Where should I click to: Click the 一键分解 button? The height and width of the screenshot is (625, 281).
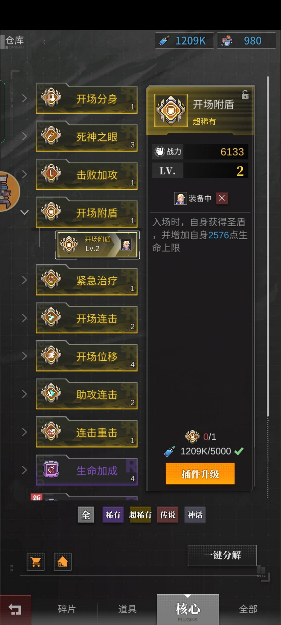(x=222, y=555)
